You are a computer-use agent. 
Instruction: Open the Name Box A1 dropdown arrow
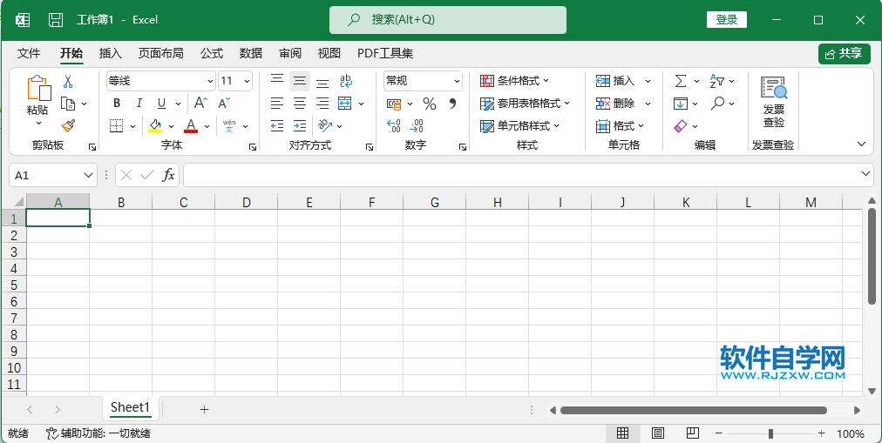[88, 175]
